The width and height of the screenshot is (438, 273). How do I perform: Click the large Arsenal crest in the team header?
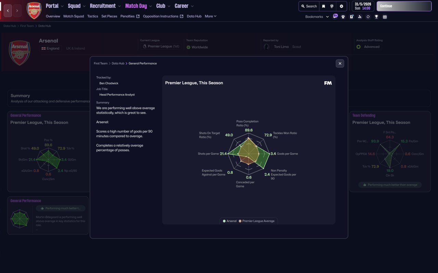pyautogui.click(x=20, y=53)
